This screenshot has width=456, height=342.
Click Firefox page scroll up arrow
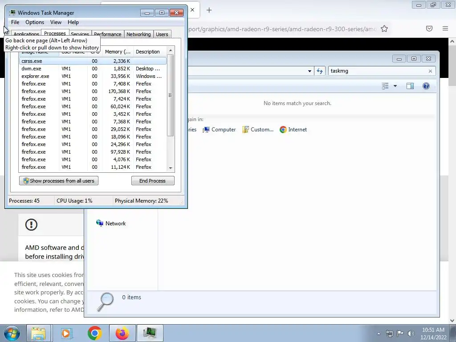coord(452,41)
